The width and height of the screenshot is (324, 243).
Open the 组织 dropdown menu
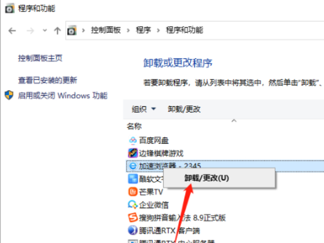click(x=144, y=109)
